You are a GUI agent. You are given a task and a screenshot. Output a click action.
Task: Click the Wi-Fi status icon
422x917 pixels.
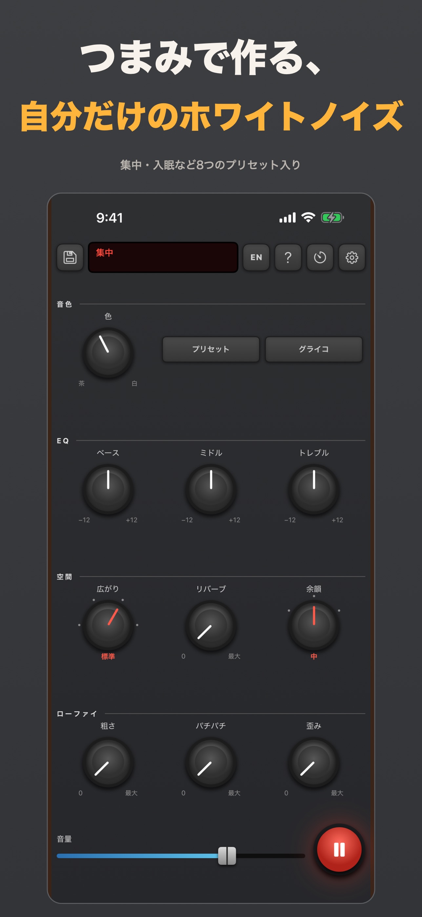click(308, 217)
